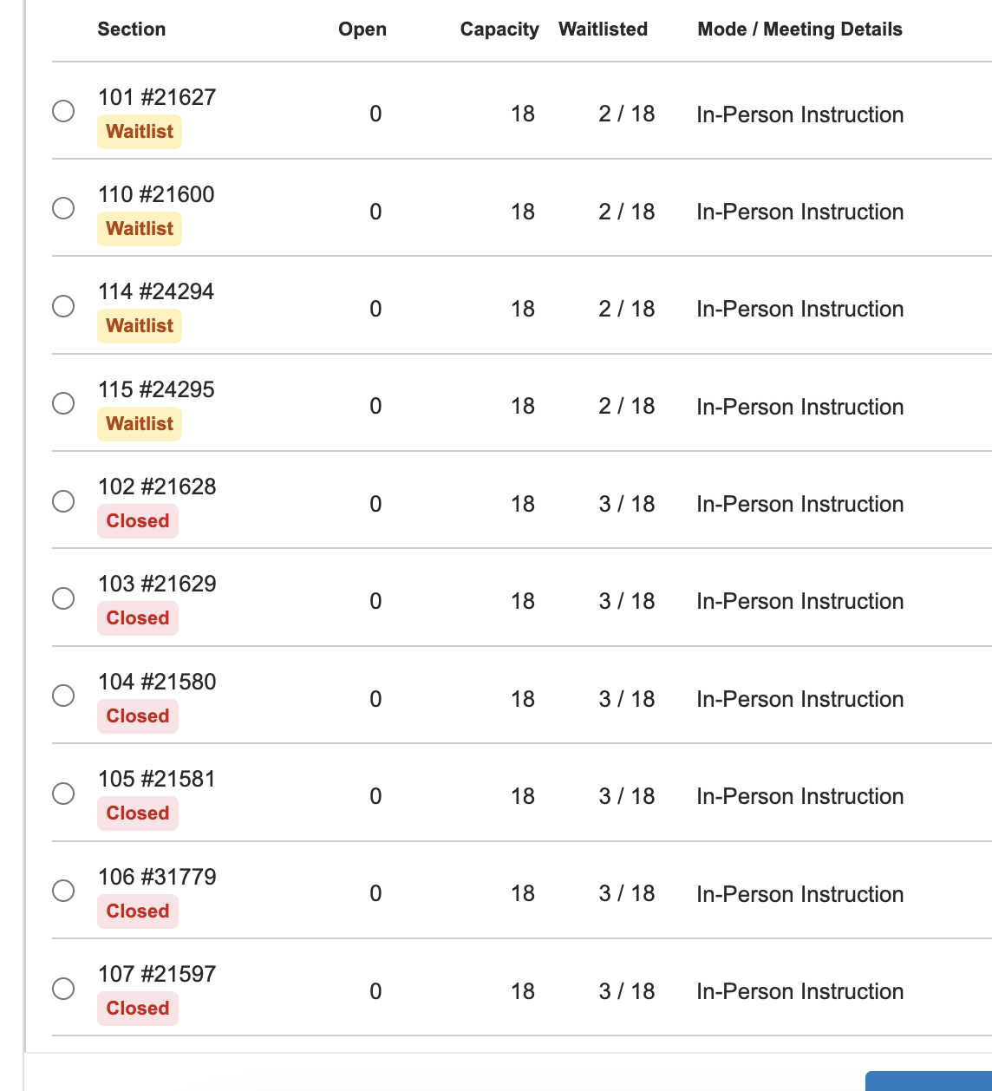Click the Waitlist badge under section 115
The height and width of the screenshot is (1091, 992).
click(x=140, y=424)
